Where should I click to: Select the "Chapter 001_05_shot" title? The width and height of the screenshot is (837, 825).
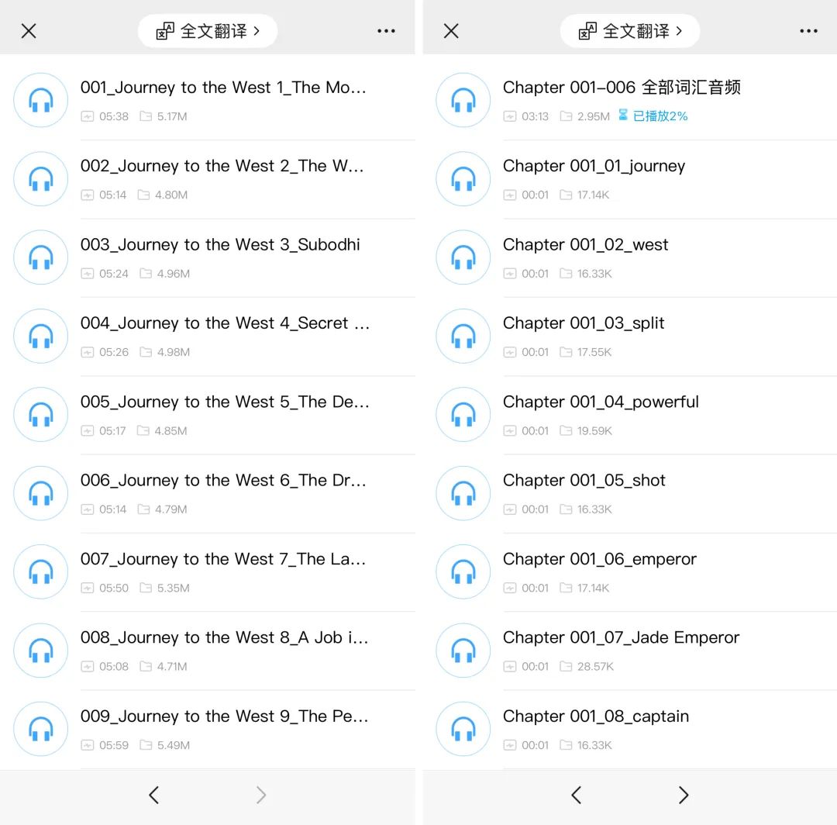pyautogui.click(x=584, y=481)
